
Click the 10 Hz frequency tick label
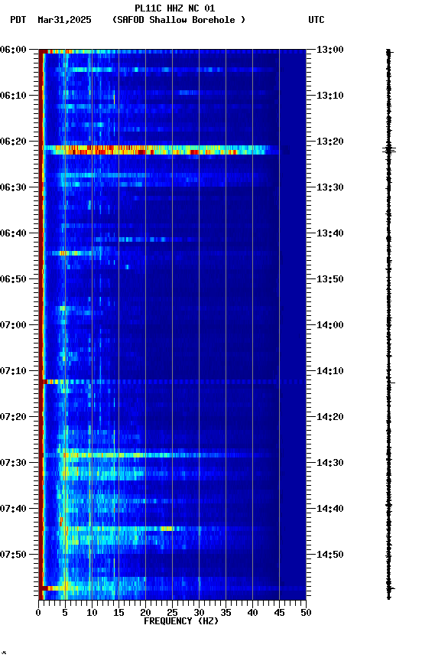point(92,613)
